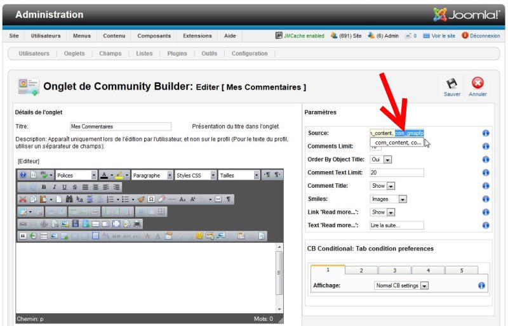Viewport: 508px width, 326px height.
Task: Click the superscript icon
Action: click(x=193, y=199)
